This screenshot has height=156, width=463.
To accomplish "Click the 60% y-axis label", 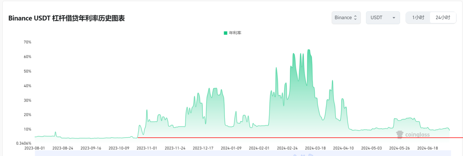I will (27, 57).
